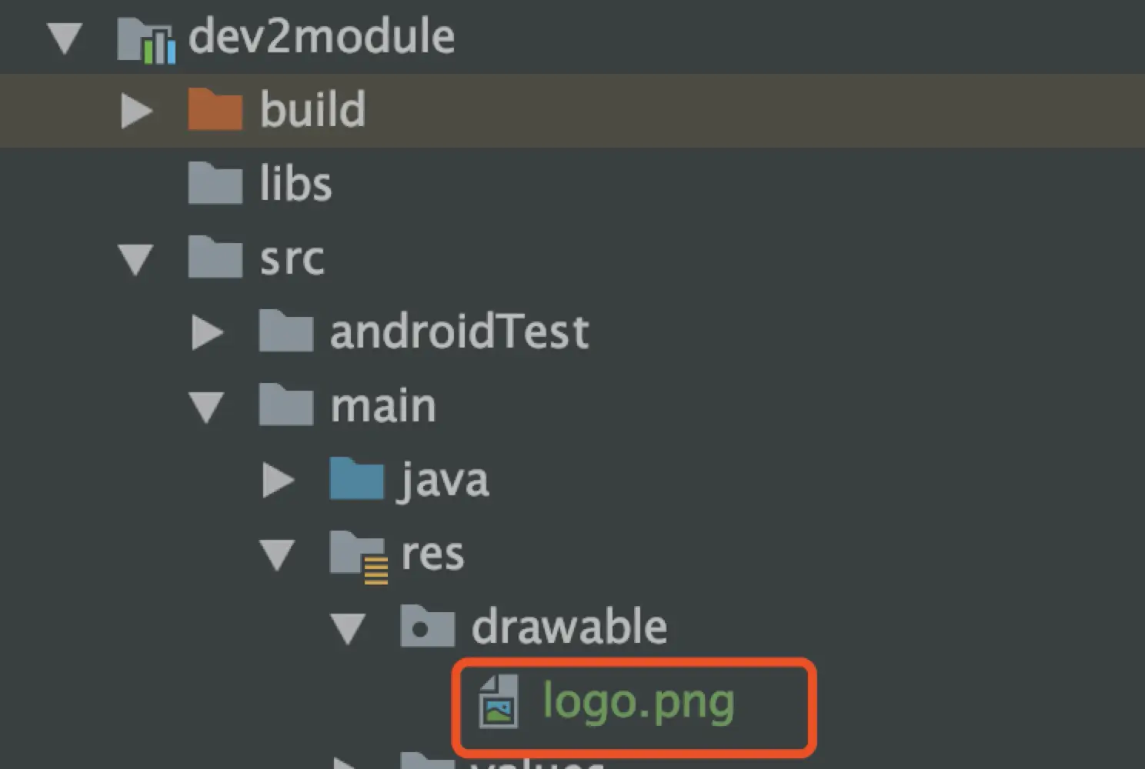Screen dimensions: 1145x769
Task: Click the main folder icon
Action: coord(285,404)
